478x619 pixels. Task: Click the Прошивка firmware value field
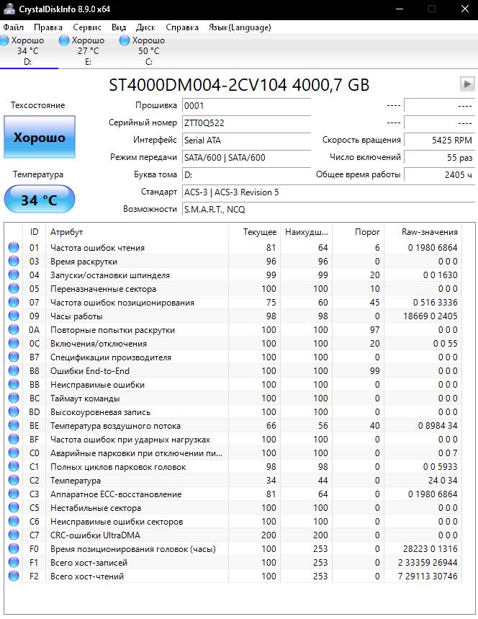(245, 105)
